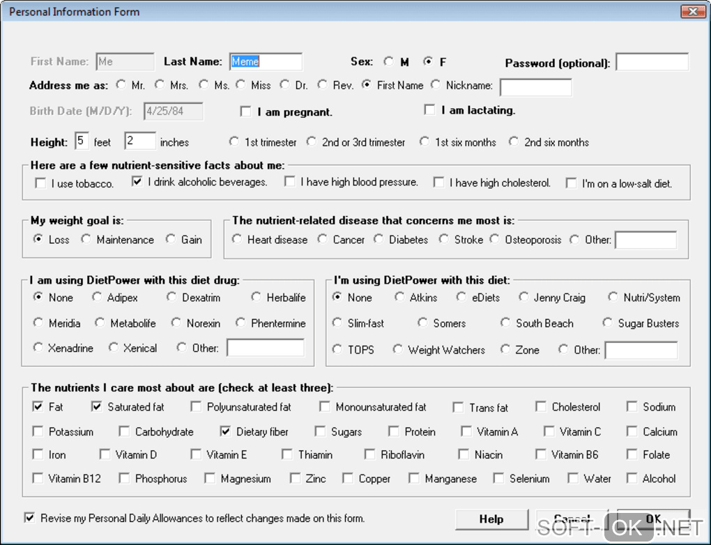Select 2nd or 3rd trimester option
This screenshot has width=711, height=545.
pos(311,142)
